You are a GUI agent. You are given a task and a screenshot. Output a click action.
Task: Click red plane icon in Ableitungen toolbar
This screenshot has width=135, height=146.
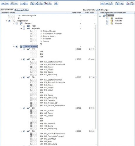coord(128,4)
